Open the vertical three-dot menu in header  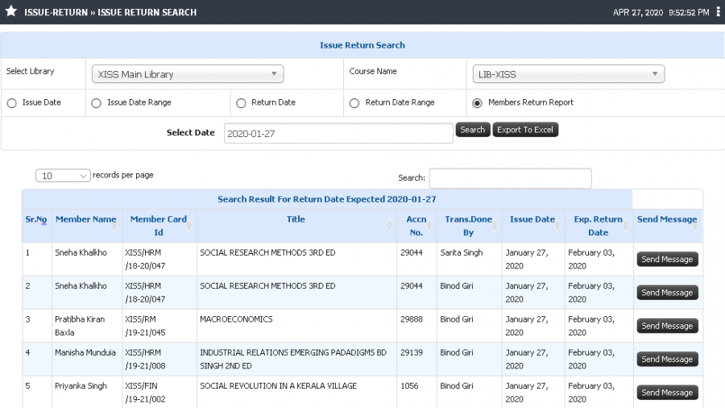coord(718,12)
